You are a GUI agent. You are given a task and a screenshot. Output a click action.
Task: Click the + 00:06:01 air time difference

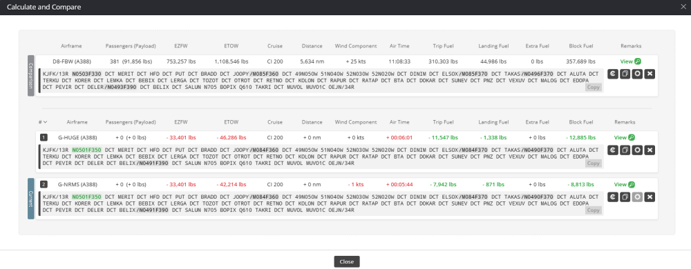[x=399, y=137]
